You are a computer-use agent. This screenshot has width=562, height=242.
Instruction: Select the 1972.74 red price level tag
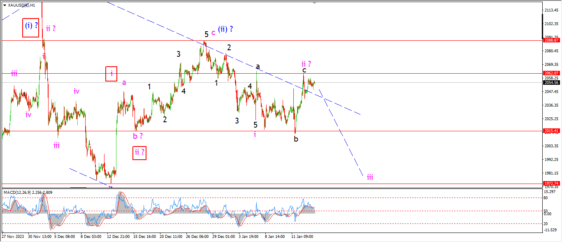552,183
